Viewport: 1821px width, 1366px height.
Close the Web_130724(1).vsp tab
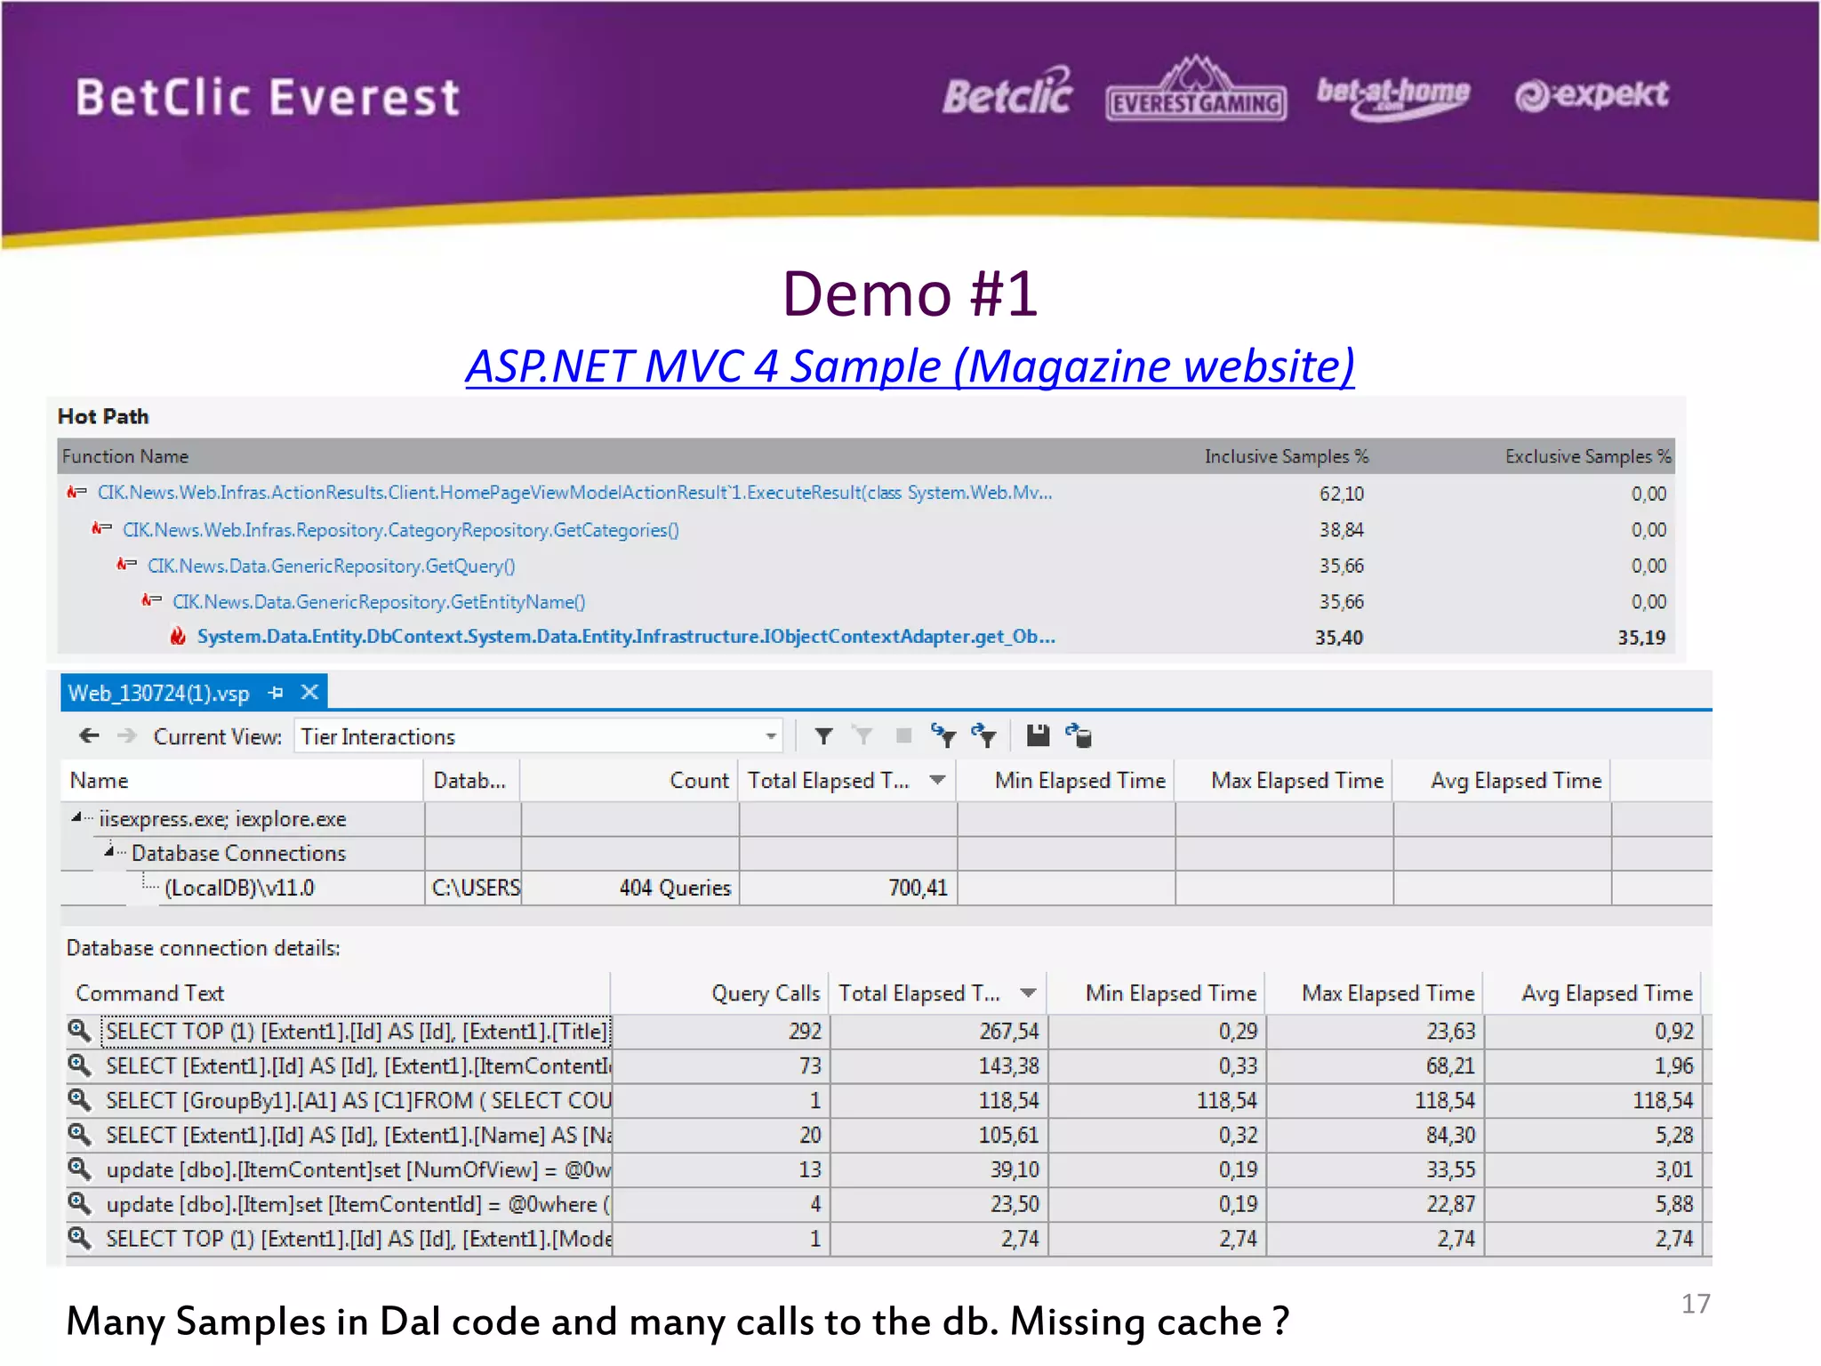tap(309, 692)
